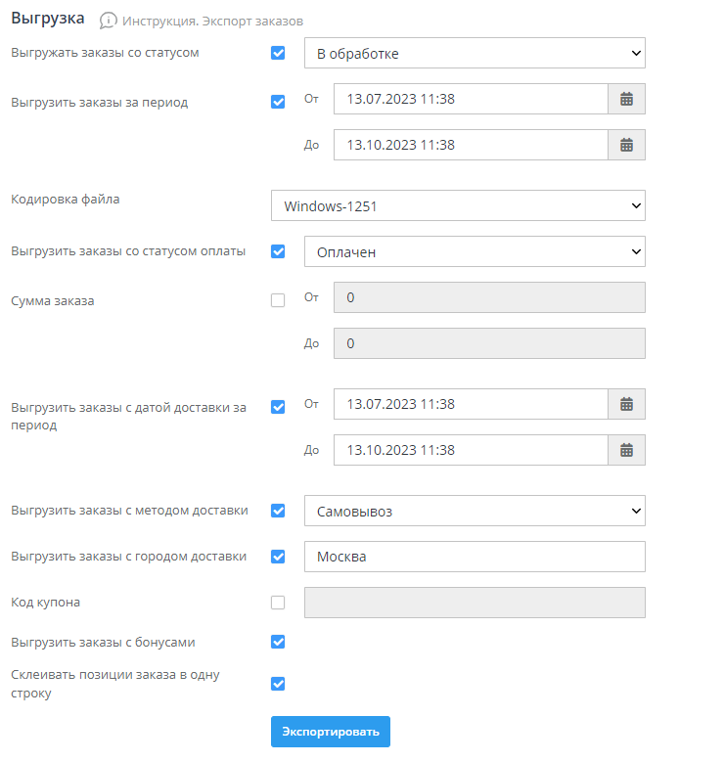
Task: Expand the 'Оплачен' payment status dropdown
Action: (475, 251)
